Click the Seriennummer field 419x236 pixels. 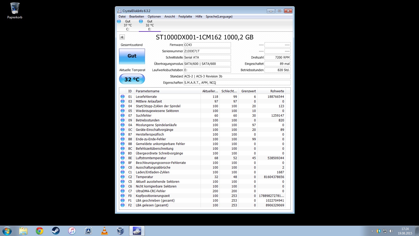207,51
